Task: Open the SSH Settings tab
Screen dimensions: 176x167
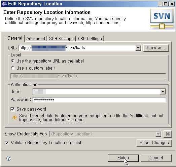Action: [x=61, y=39]
